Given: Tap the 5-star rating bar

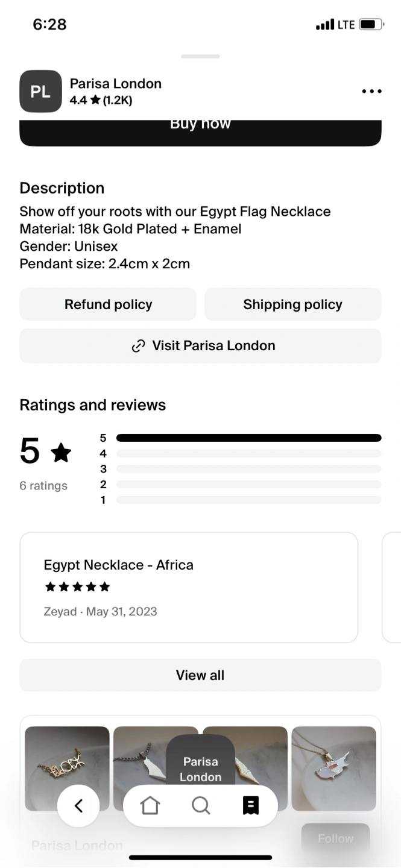Looking at the screenshot, I should (x=248, y=438).
